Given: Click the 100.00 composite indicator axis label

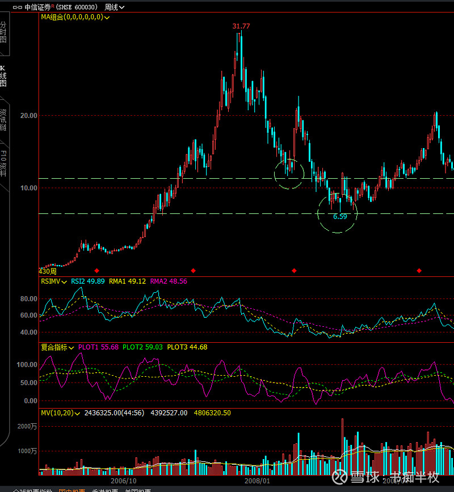Looking at the screenshot, I should 27,365.
